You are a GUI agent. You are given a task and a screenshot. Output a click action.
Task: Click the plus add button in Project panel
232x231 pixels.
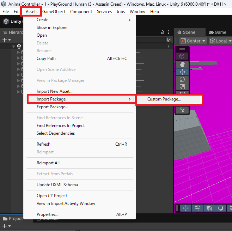[x=5, y=226]
